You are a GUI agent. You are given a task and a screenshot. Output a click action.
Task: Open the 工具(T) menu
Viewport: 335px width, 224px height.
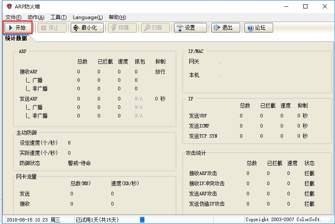pos(58,17)
